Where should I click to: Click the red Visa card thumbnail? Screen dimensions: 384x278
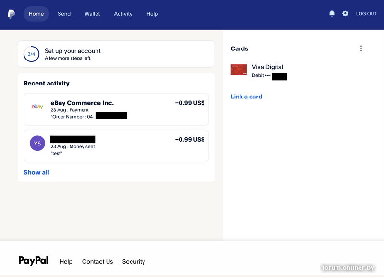click(x=239, y=70)
